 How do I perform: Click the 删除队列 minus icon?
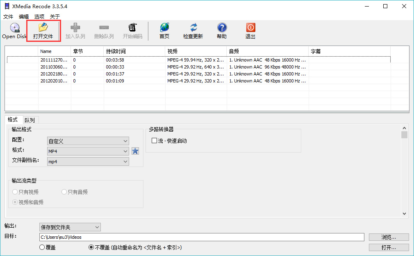104,27
